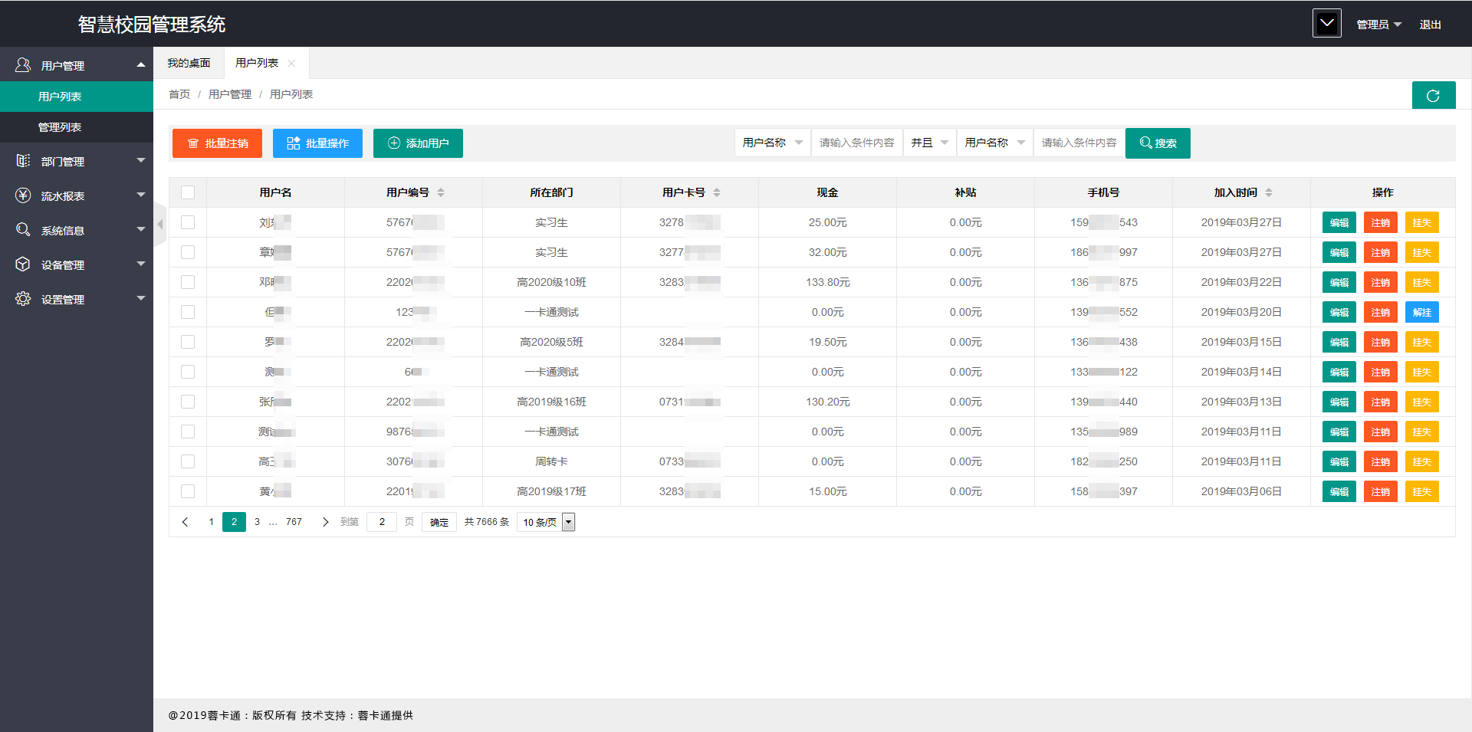Click 首页 in the breadcrumb
This screenshot has width=1472, height=732.
coord(179,94)
